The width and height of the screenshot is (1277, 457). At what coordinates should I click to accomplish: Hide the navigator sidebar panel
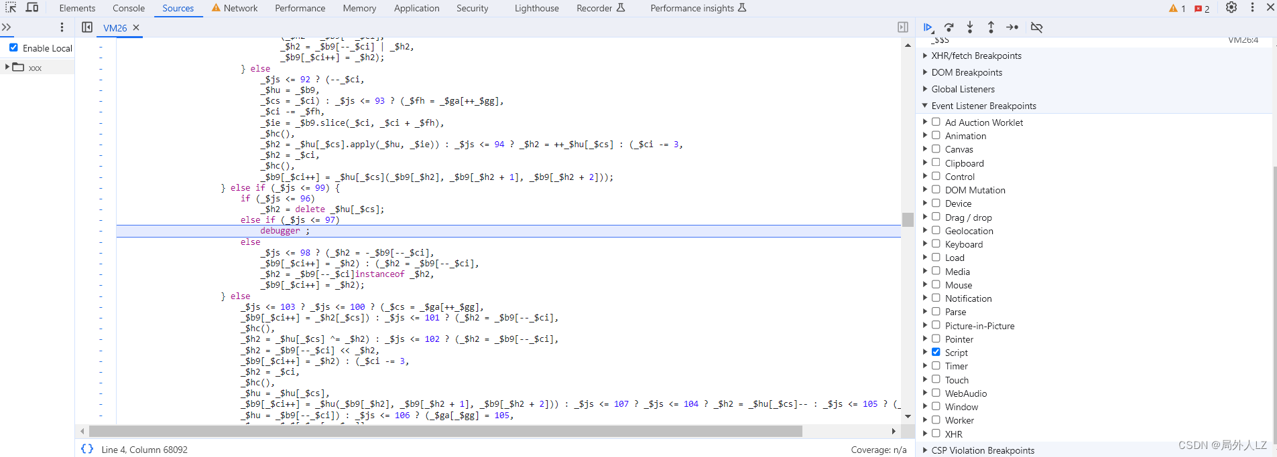[x=87, y=27]
